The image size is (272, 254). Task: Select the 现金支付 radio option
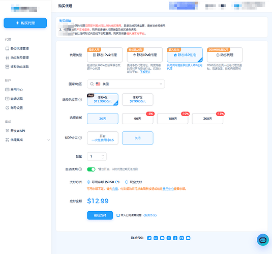pyautogui.click(x=127, y=182)
